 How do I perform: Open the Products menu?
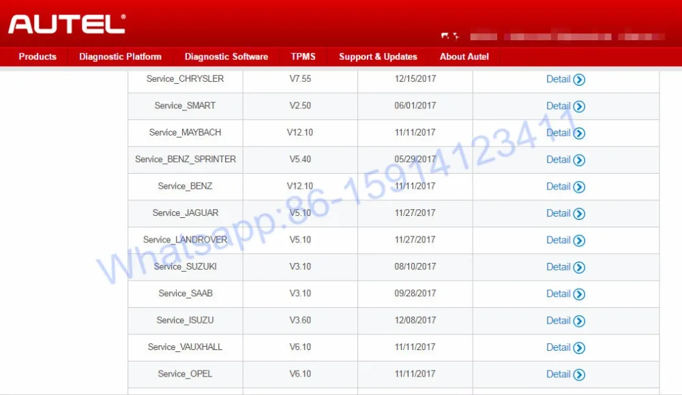tap(38, 57)
